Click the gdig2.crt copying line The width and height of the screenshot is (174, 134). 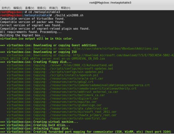click(50, 82)
